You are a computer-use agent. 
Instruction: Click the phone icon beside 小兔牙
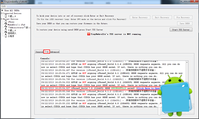coord(6,36)
